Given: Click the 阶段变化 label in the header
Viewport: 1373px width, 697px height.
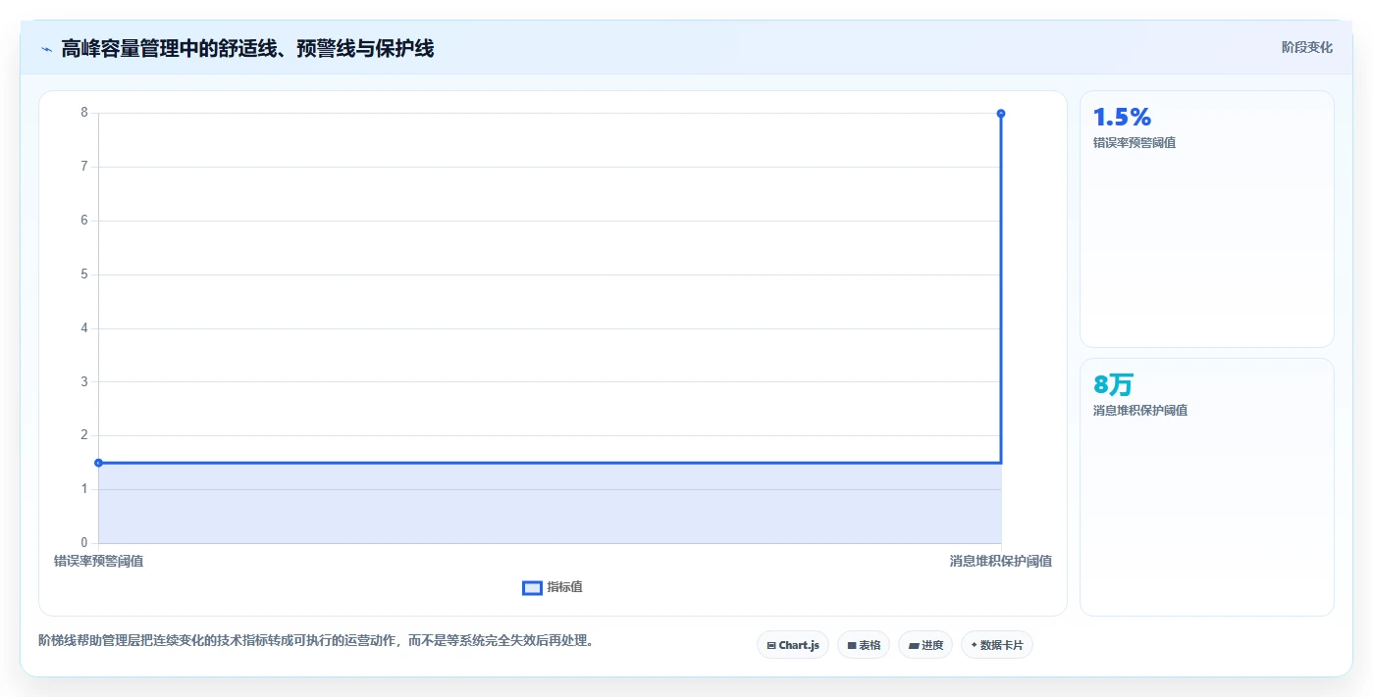Looking at the screenshot, I should coord(1307,47).
